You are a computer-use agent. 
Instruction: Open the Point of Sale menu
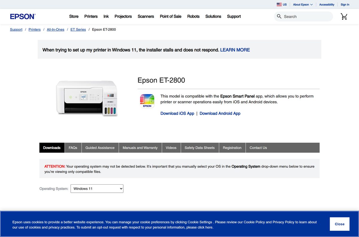(171, 16)
